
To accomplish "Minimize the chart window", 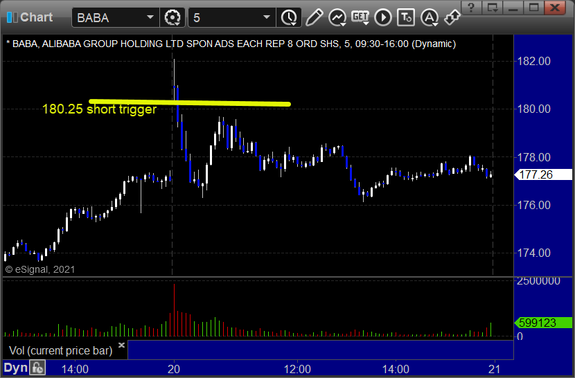I will (x=513, y=8).
